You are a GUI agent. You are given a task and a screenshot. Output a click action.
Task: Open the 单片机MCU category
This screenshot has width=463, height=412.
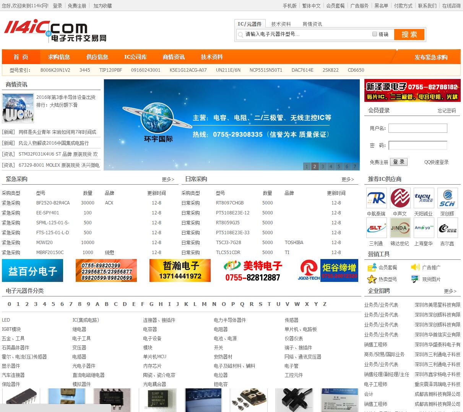[155, 357]
